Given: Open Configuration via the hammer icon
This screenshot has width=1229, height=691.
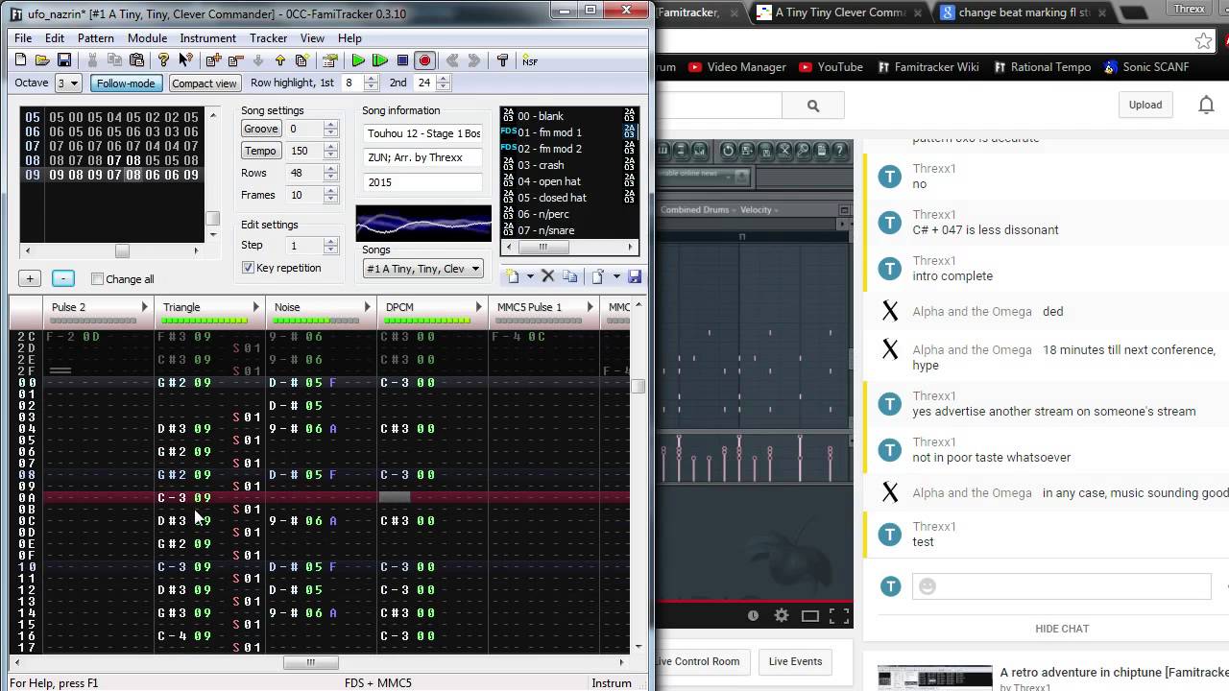Looking at the screenshot, I should (x=502, y=60).
